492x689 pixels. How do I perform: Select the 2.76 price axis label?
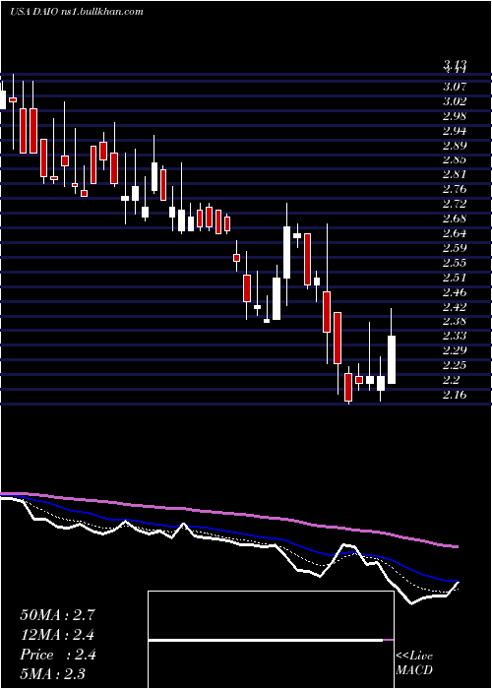click(455, 189)
